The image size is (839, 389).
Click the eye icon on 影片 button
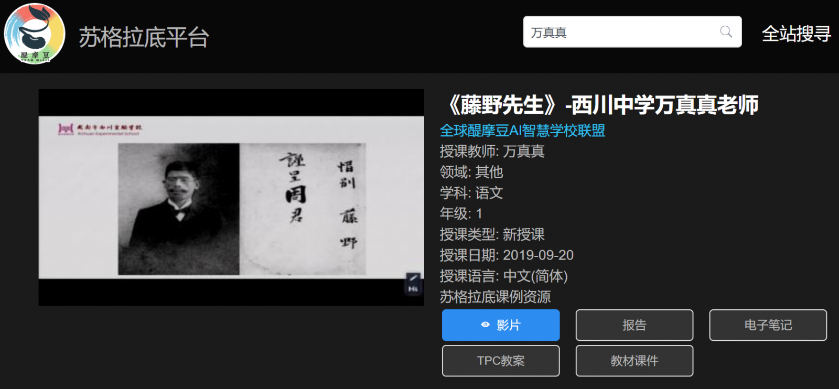pos(485,325)
